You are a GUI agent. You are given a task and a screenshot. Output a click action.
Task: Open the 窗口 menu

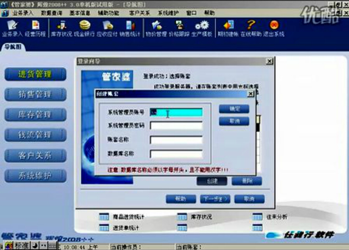(x=192, y=13)
